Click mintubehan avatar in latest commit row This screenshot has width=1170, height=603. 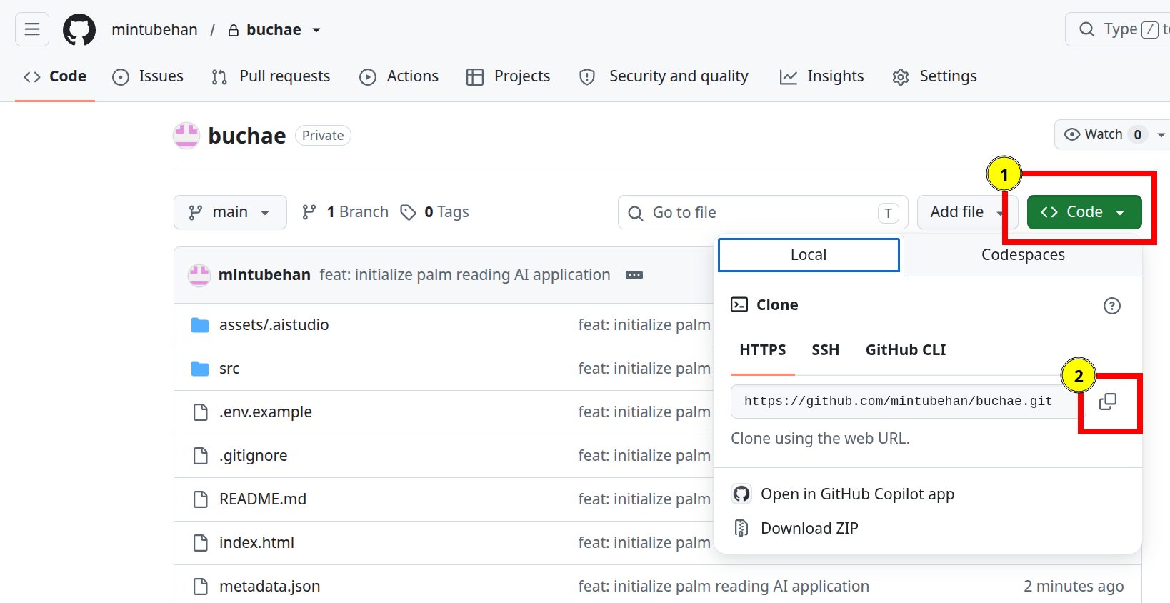[x=199, y=275]
